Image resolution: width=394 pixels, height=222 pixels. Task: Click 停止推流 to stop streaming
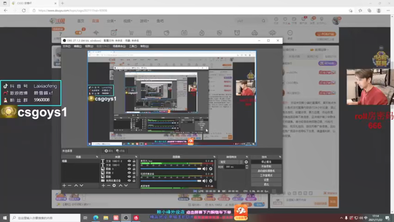click(x=266, y=162)
